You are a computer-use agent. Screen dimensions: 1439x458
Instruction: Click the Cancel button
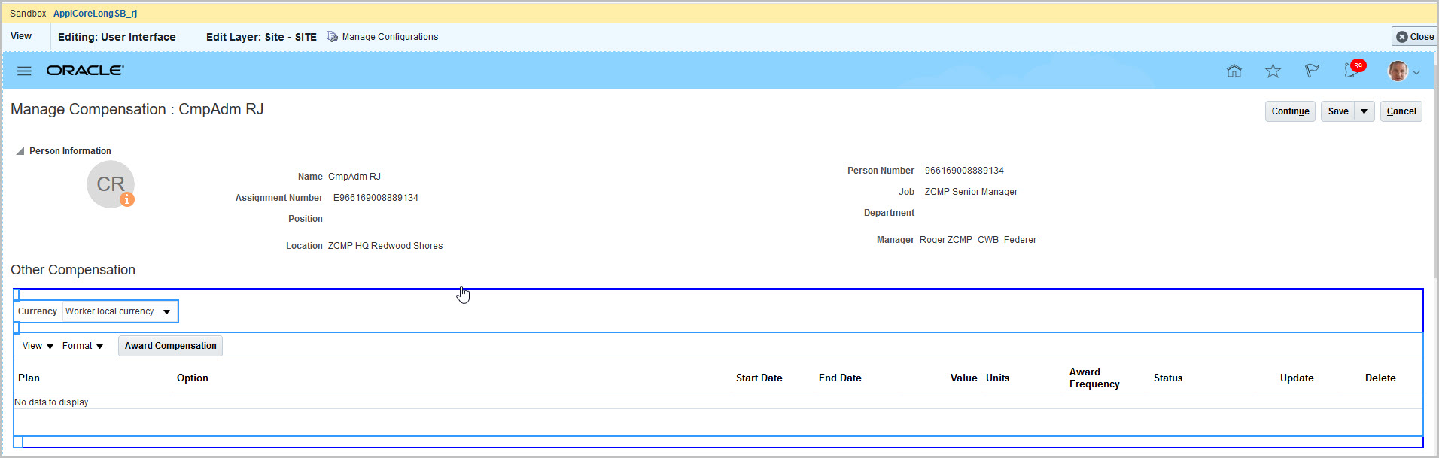pyautogui.click(x=1401, y=111)
